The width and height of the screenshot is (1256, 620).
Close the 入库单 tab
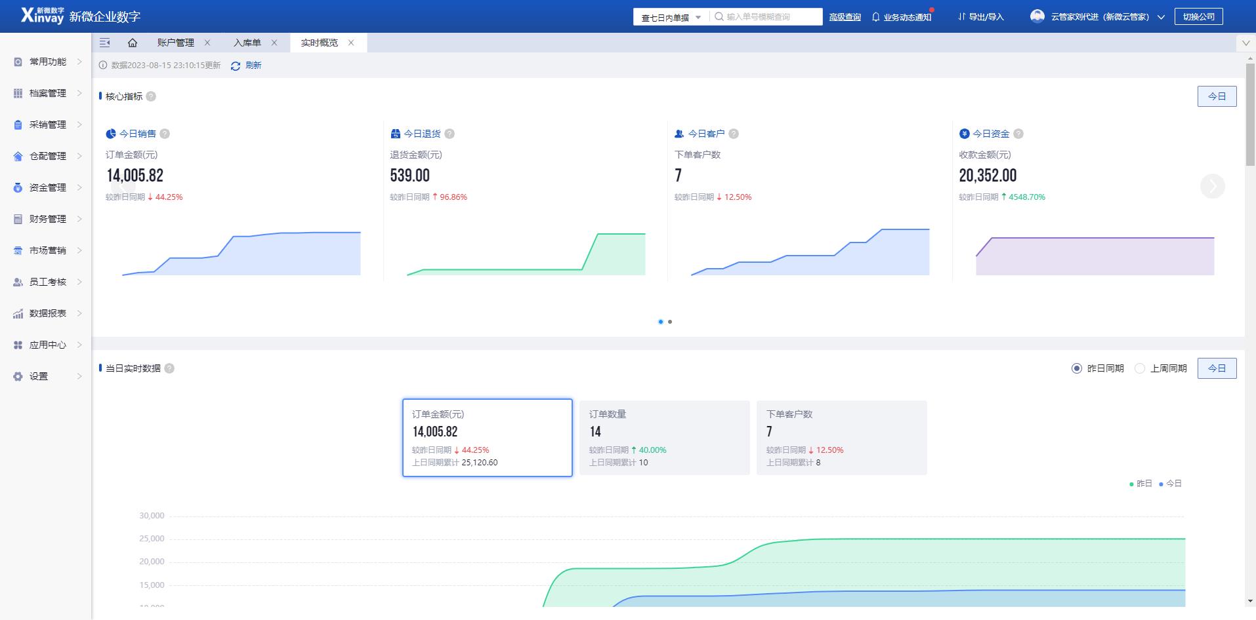click(x=274, y=43)
